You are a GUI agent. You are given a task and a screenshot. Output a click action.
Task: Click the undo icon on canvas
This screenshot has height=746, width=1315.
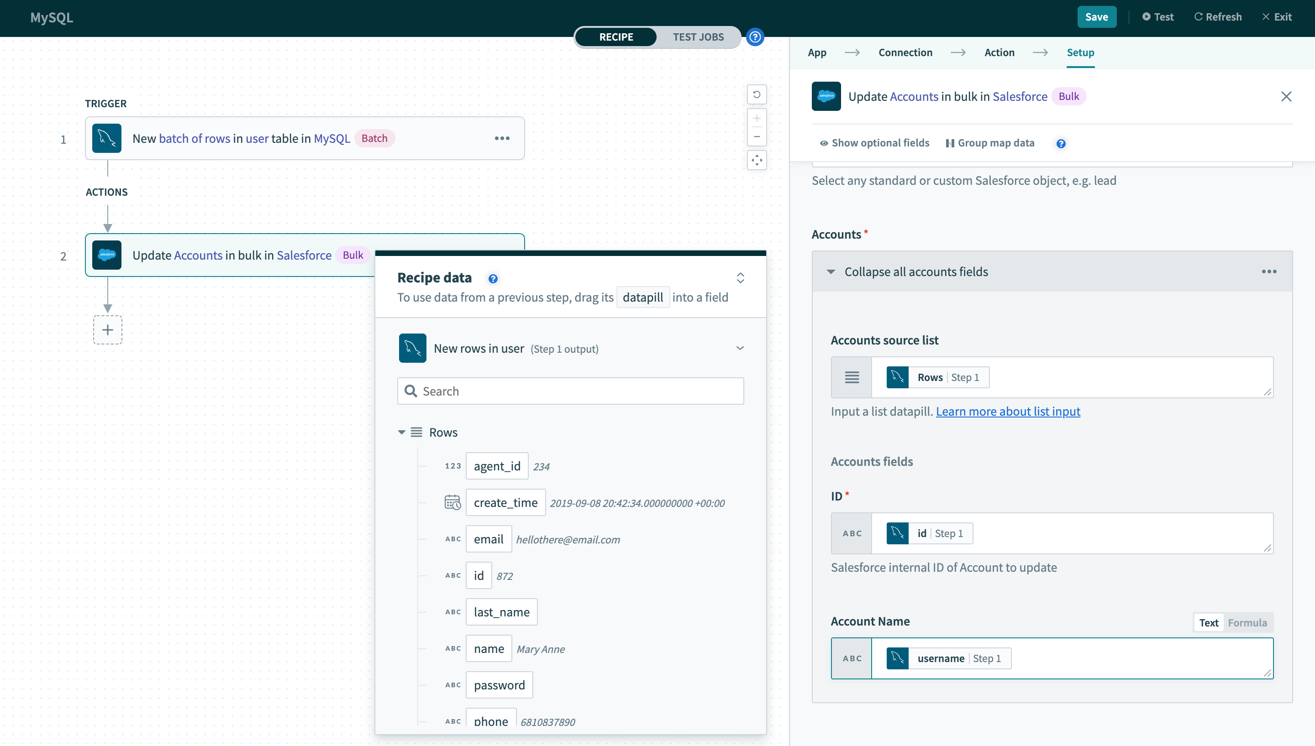point(757,94)
